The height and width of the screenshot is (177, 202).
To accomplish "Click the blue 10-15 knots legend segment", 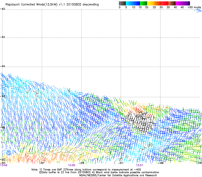I will pyautogui.click(x=136, y=3).
